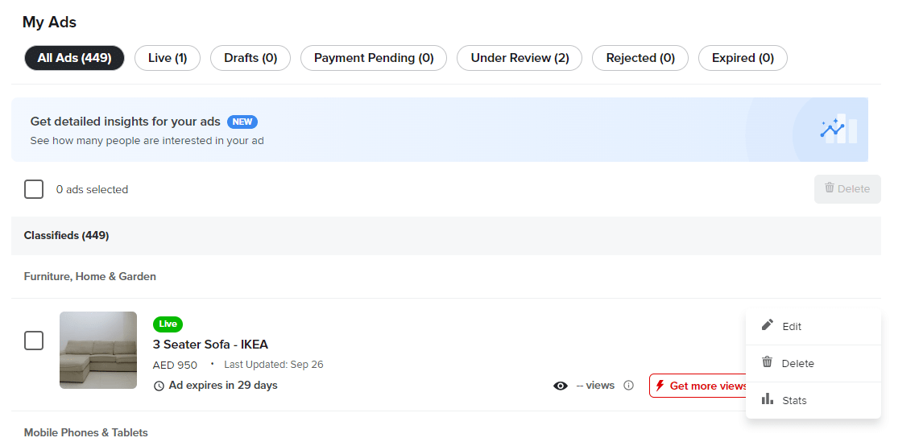The width and height of the screenshot is (919, 446).
Task: Select the Payment Pending (0) filter
Action: (x=374, y=58)
